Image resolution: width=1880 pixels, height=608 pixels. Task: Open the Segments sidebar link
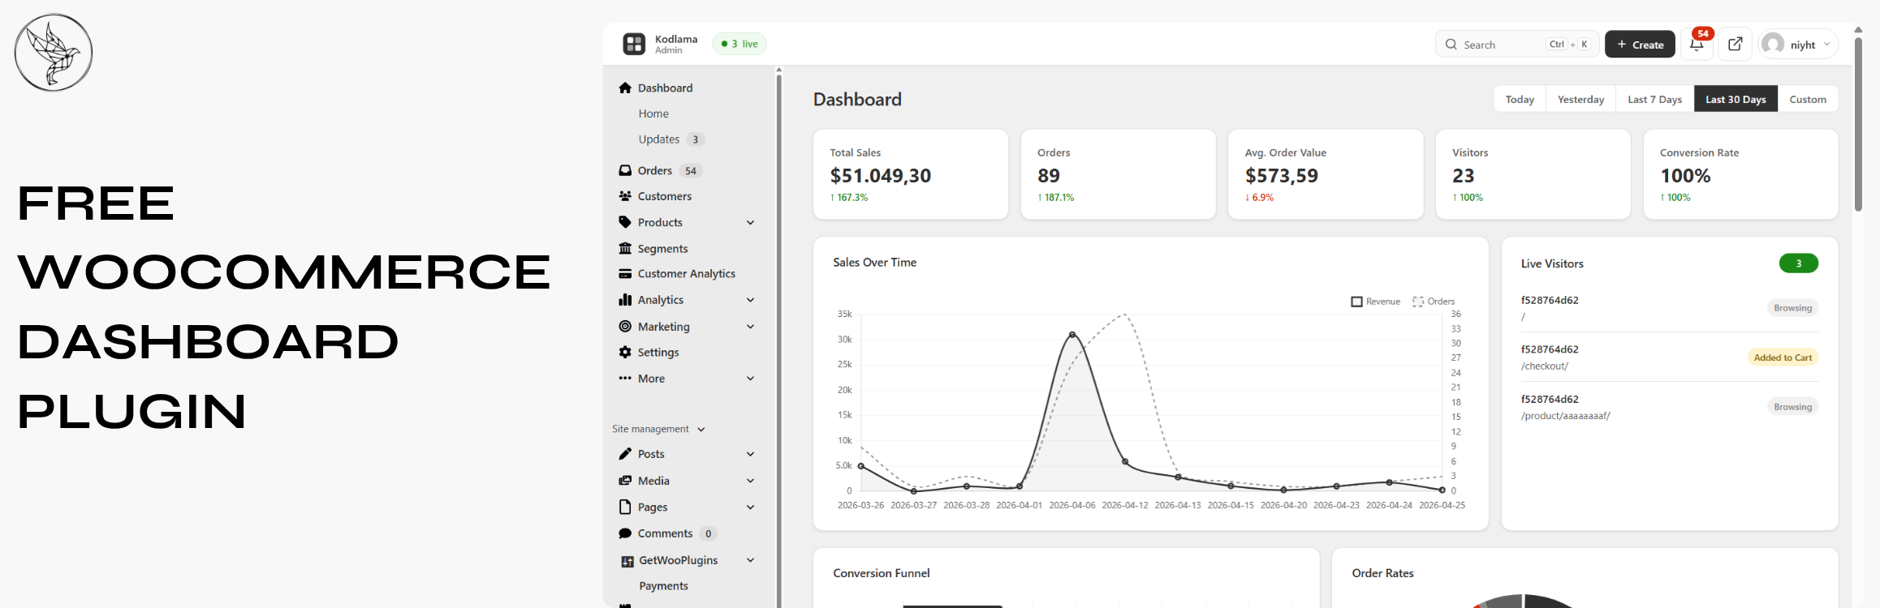point(662,249)
